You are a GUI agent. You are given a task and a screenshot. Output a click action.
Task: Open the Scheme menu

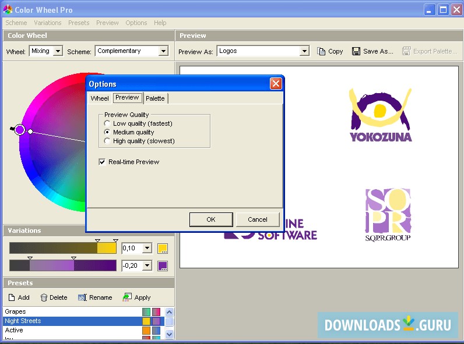tap(16, 23)
